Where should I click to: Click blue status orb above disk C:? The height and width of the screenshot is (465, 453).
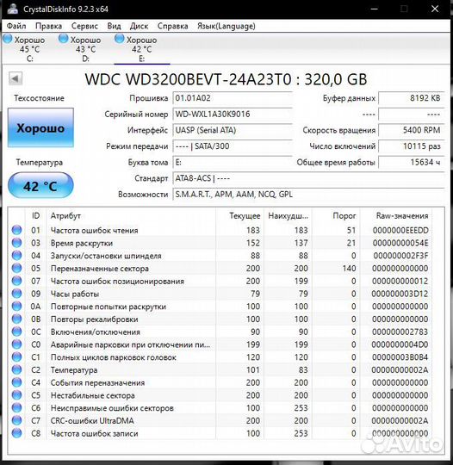pos(8,39)
